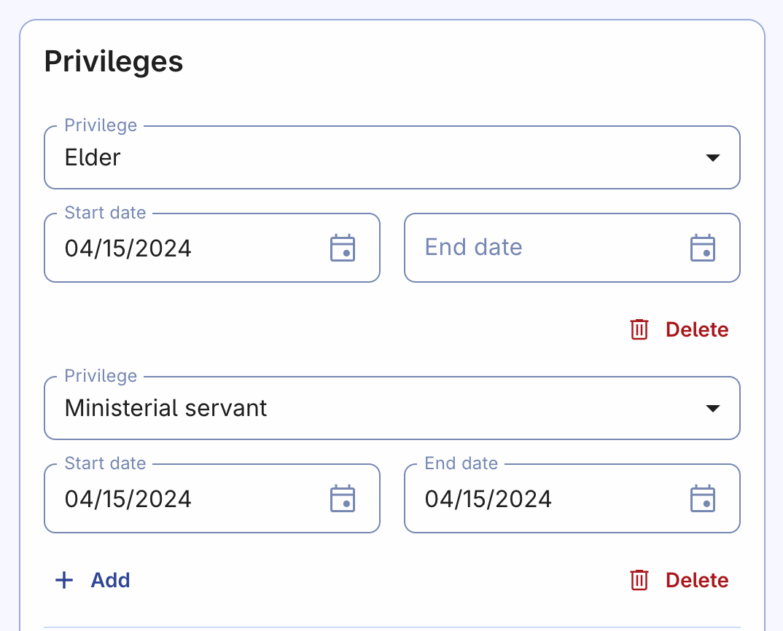Focus Ministerial servant start date text
The image size is (783, 631).
[x=128, y=499]
